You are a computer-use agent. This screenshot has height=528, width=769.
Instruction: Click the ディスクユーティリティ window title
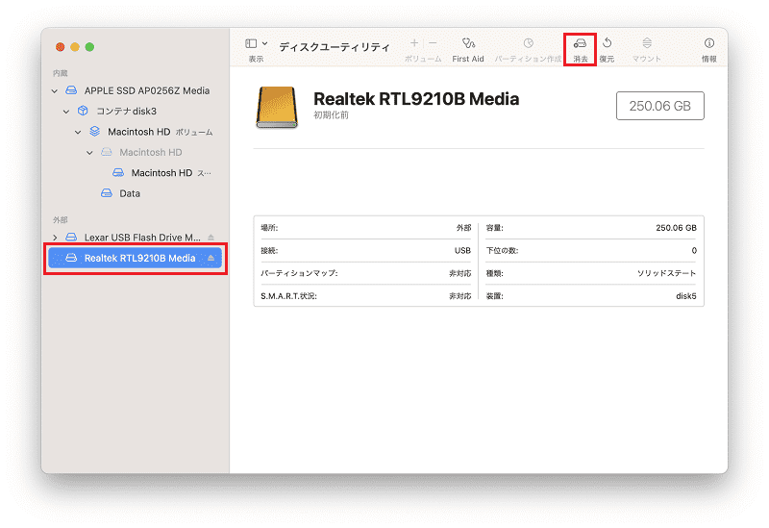click(x=335, y=47)
